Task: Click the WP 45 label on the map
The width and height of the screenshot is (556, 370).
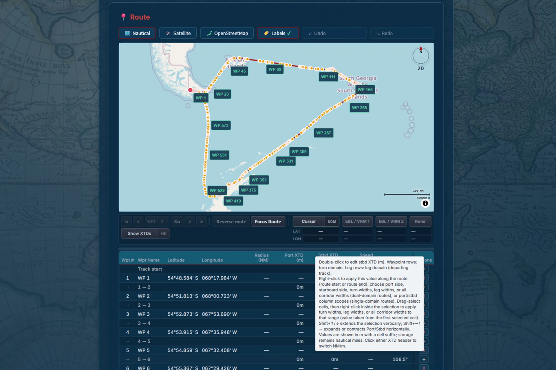Action: pyautogui.click(x=239, y=71)
